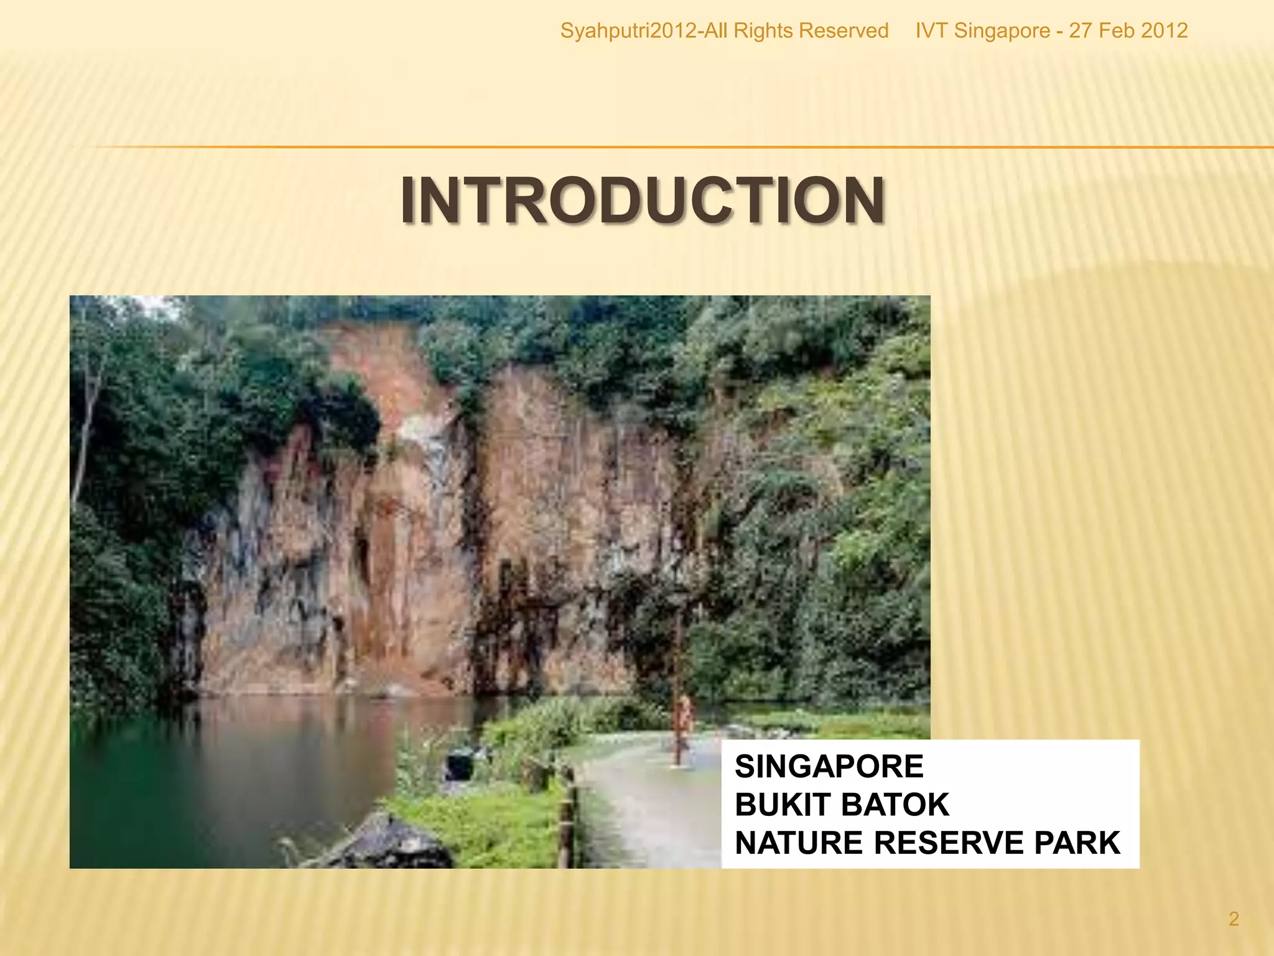Screen dimensions: 1274x956
Task: Click the IVT Singapore - 27 Feb 2012 header
Action: click(x=1051, y=30)
